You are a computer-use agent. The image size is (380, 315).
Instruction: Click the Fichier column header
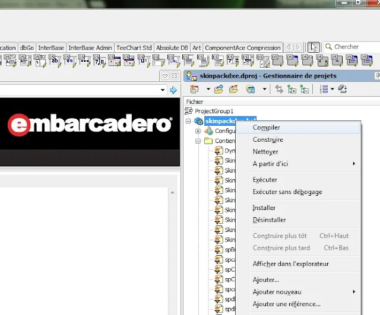click(x=282, y=101)
